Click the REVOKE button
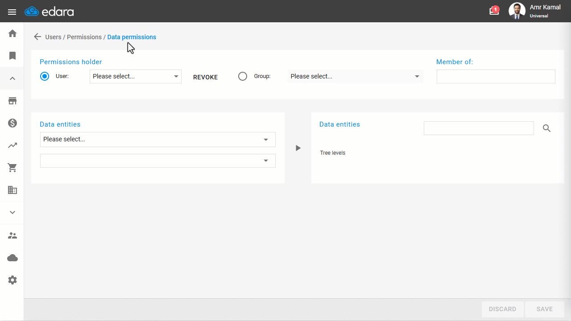This screenshot has width=571, height=321. point(206,77)
